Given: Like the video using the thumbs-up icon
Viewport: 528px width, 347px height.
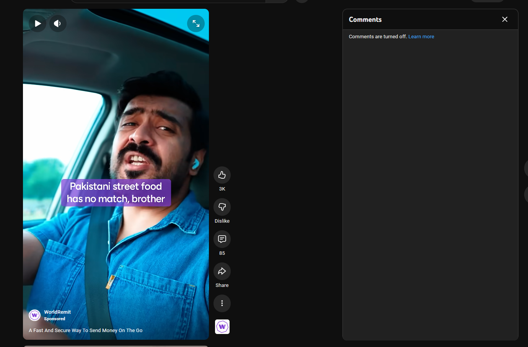Looking at the screenshot, I should coord(222,175).
